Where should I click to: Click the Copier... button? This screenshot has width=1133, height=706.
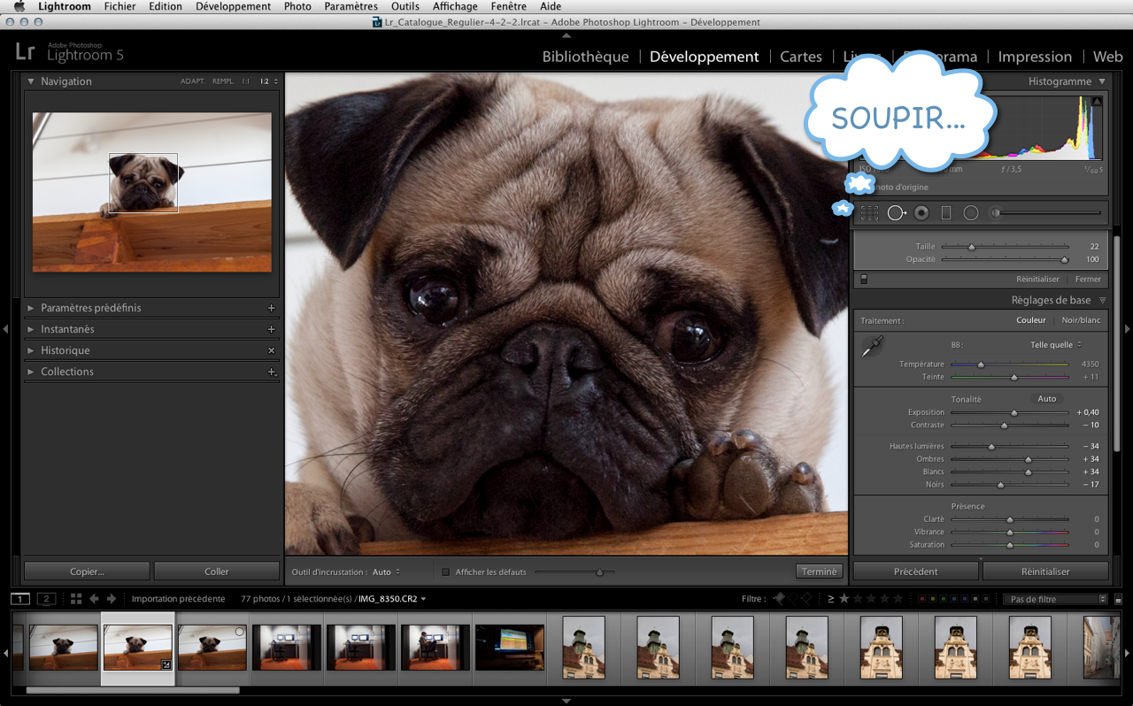tap(87, 572)
